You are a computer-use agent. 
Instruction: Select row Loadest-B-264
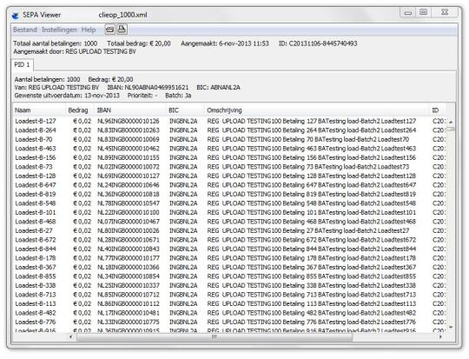click(229, 130)
